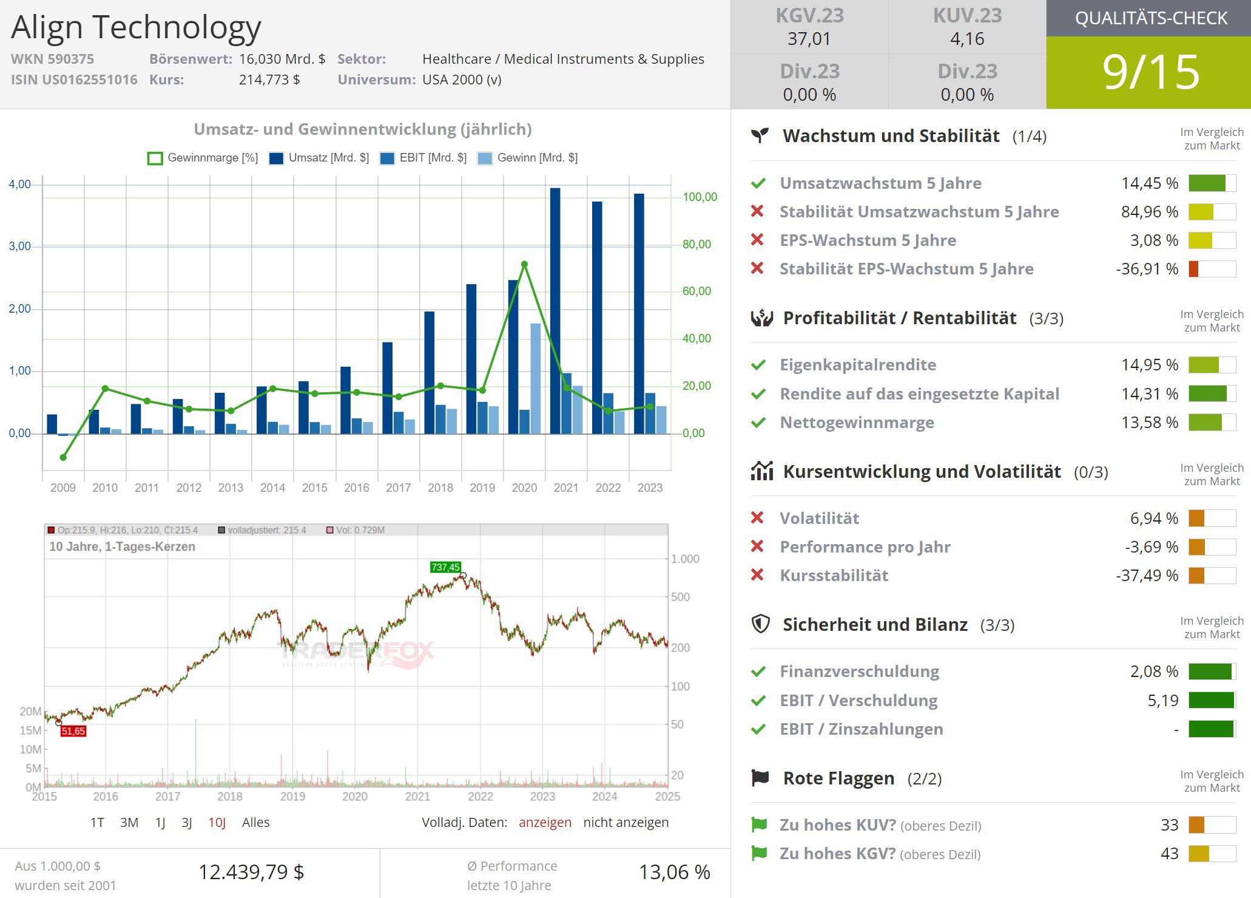The height and width of the screenshot is (898, 1251).
Task: Open the Finanzverschuldung metric
Action: [859, 671]
